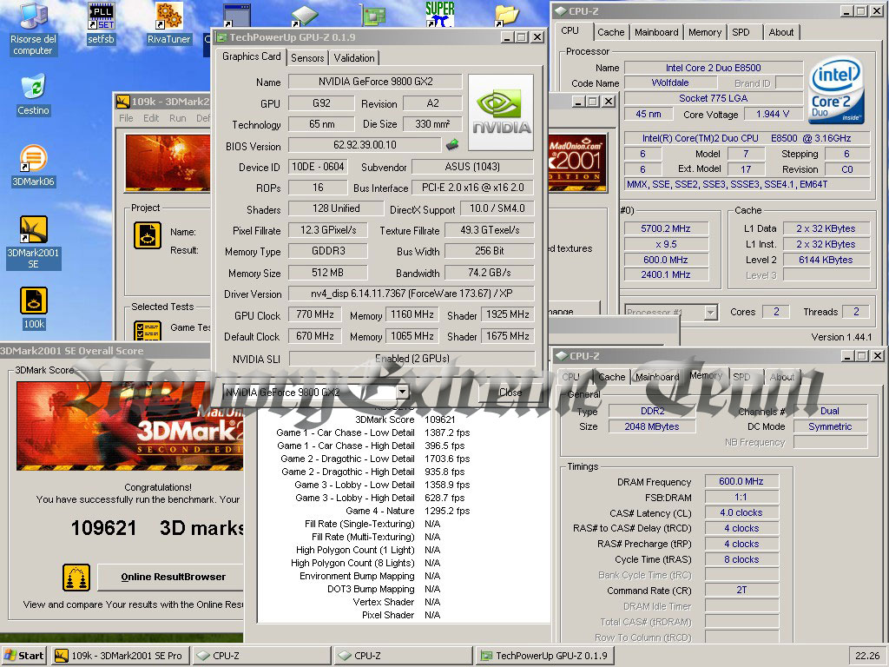Screen dimensions: 889x667
Task: Click the Intel Core 2 Duo logo
Action: point(836,90)
